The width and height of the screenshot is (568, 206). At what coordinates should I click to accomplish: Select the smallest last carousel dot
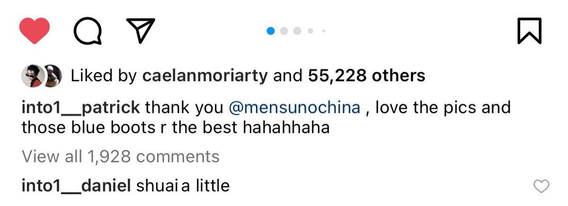(324, 31)
